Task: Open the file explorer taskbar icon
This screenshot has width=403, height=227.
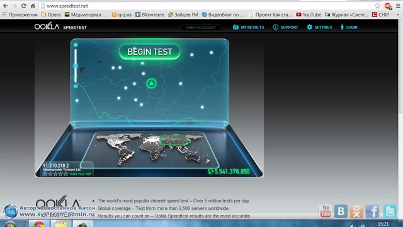Action: click(60, 224)
